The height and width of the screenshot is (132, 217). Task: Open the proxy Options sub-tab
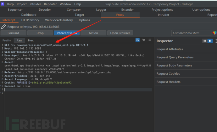[84, 20]
